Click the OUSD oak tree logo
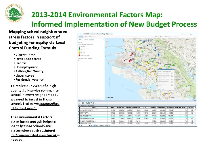Image resolution: width=207 pixels, height=155 pixels. click(15, 13)
